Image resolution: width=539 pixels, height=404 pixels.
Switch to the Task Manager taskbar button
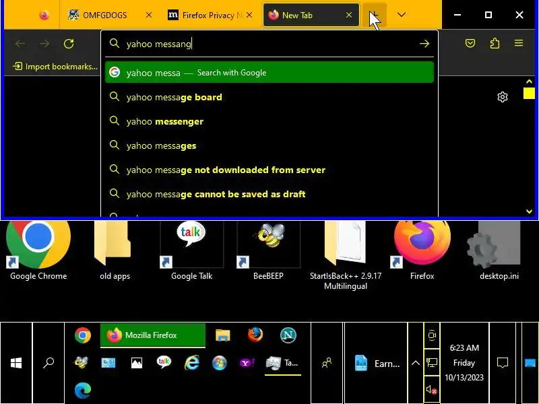(283, 363)
